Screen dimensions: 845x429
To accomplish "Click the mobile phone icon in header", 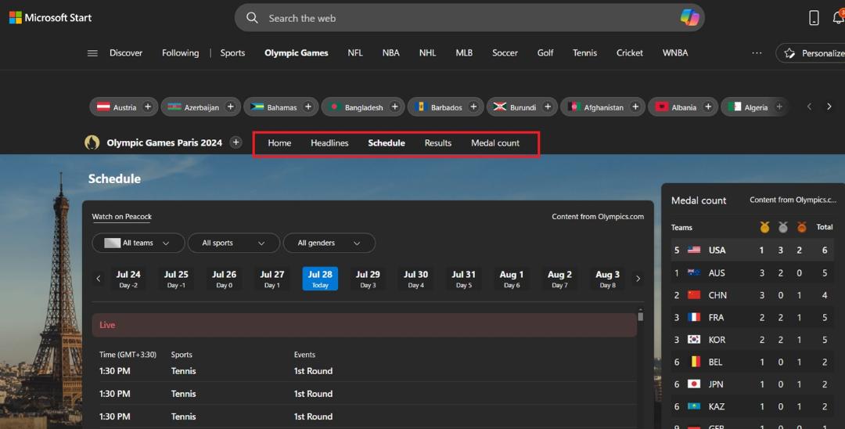I will pyautogui.click(x=814, y=18).
